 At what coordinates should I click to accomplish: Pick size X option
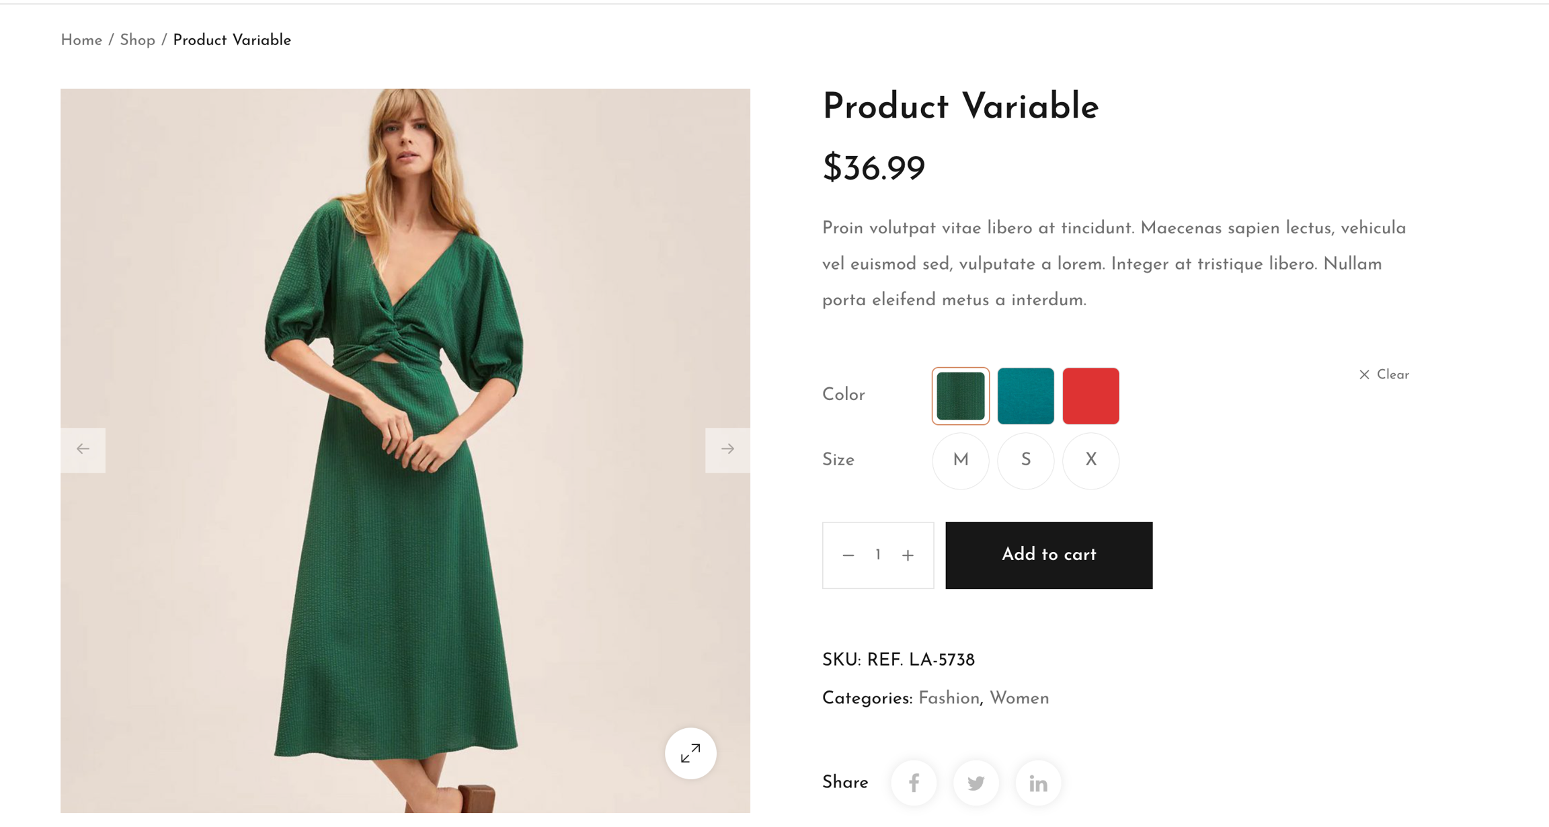[x=1091, y=461]
